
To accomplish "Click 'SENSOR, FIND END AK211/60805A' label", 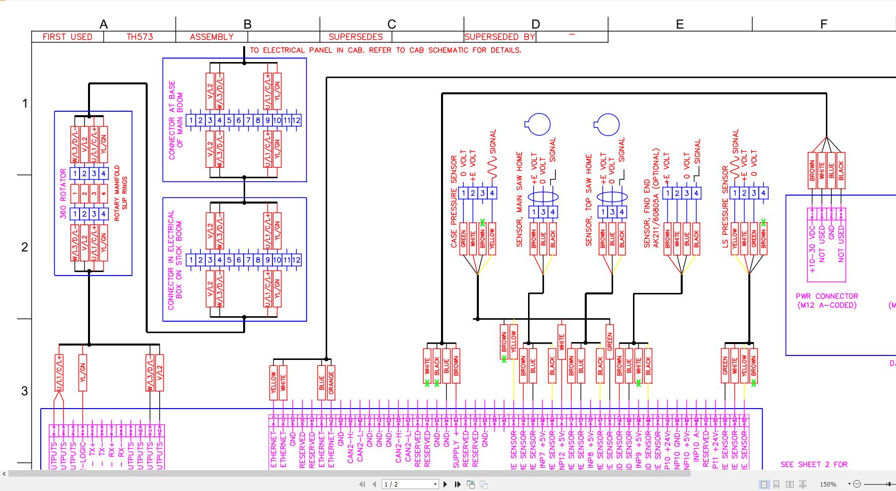I will (651, 199).
